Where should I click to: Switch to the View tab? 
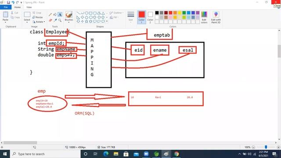[x=29, y=7]
